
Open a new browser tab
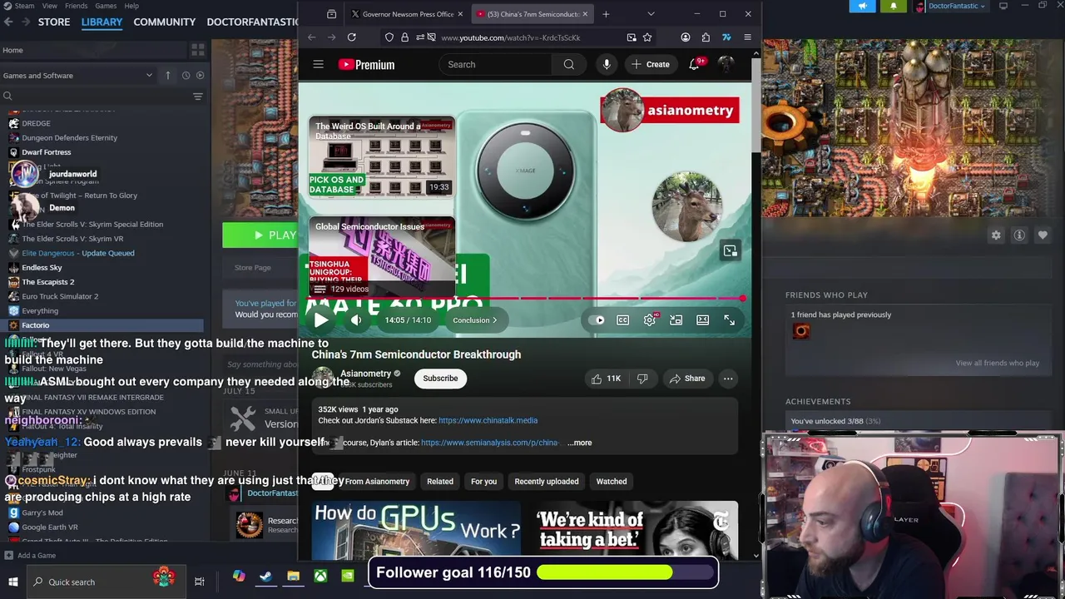pos(606,14)
